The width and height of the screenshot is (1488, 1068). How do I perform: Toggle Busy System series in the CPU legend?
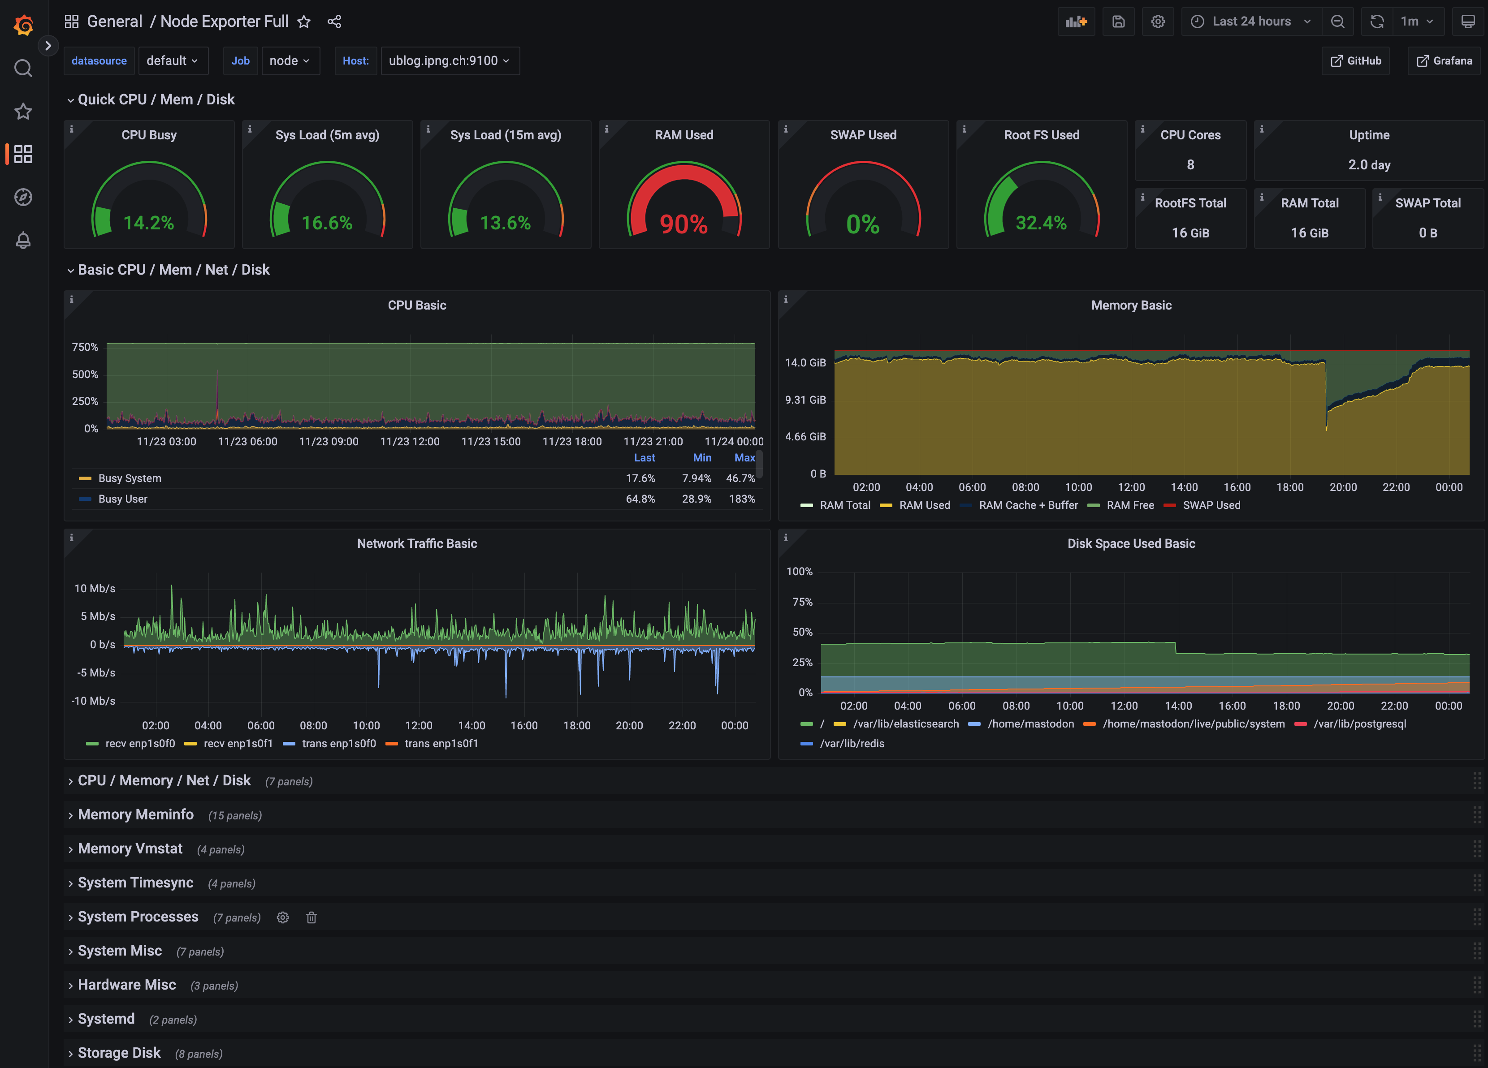[129, 478]
